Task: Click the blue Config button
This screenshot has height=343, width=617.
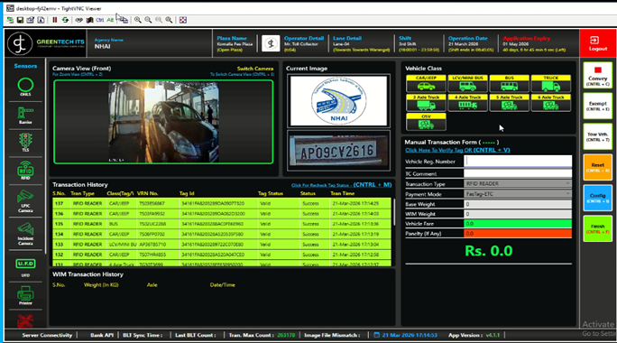Action: tap(598, 198)
